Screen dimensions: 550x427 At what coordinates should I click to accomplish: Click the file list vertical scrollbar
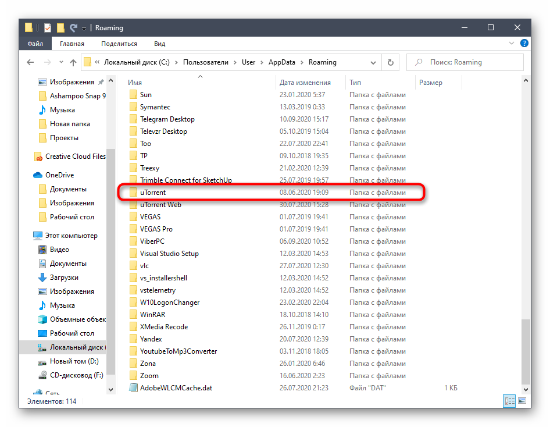click(x=526, y=233)
